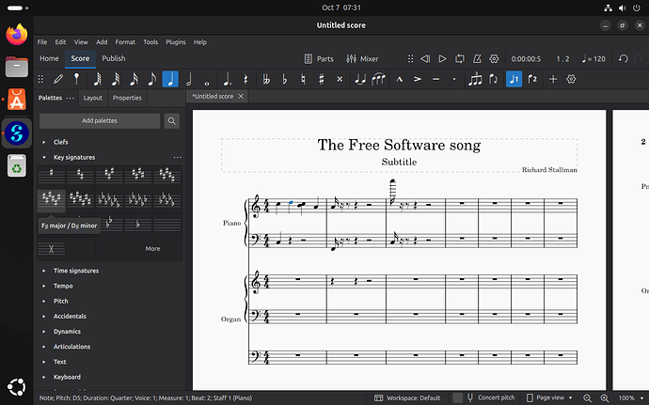Click the Parts button

click(x=319, y=58)
